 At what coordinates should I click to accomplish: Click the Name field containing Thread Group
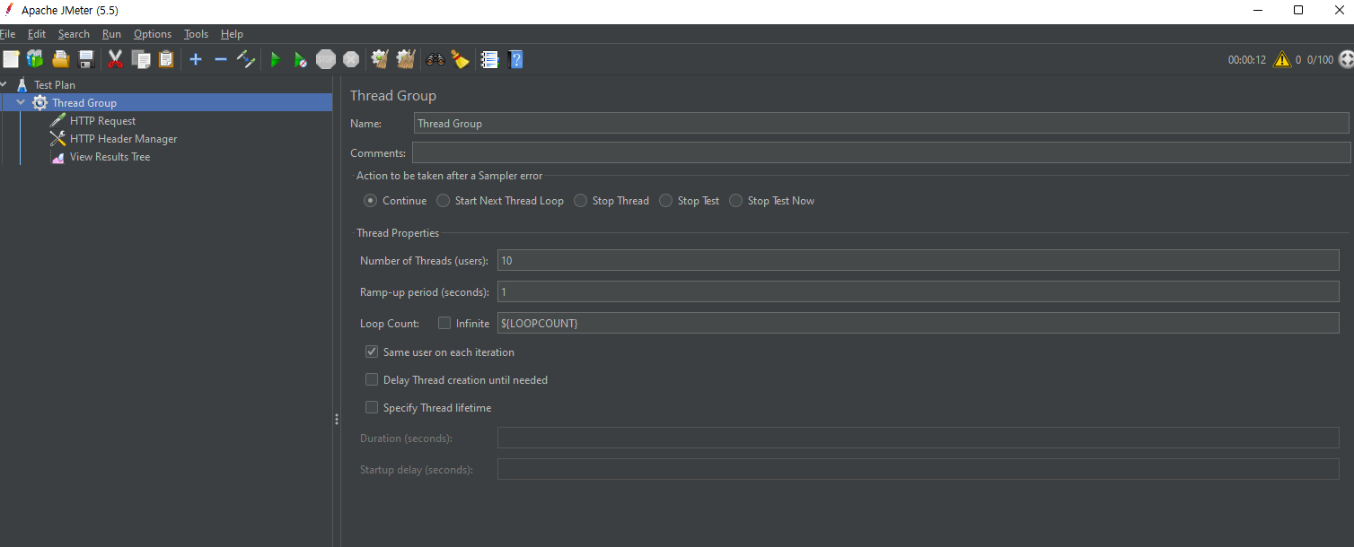click(881, 123)
